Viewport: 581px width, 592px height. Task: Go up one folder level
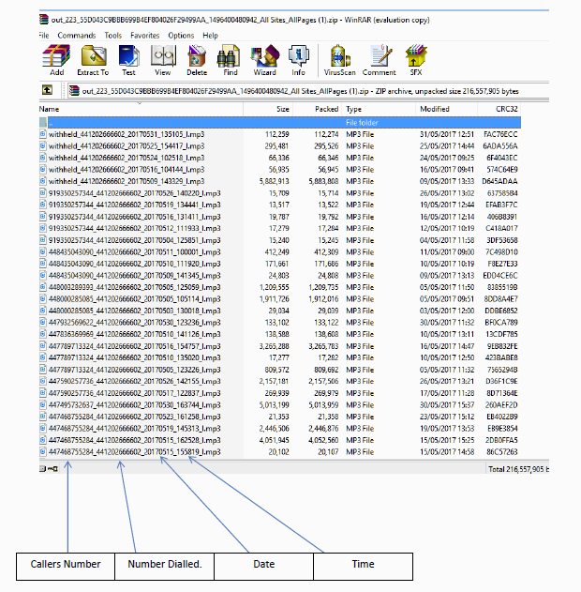coord(47,90)
